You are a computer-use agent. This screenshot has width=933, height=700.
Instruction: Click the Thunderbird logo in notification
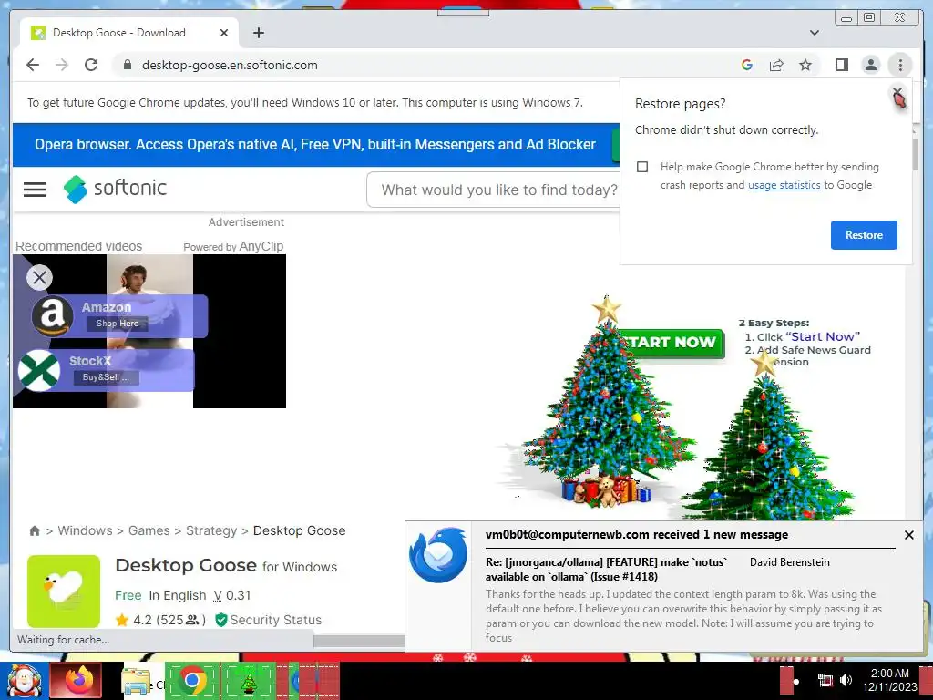click(438, 555)
